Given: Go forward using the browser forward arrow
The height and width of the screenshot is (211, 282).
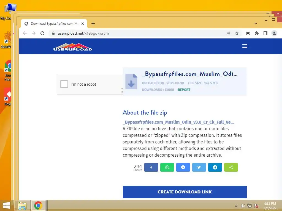Looking at the screenshot, I should coord(34,33).
